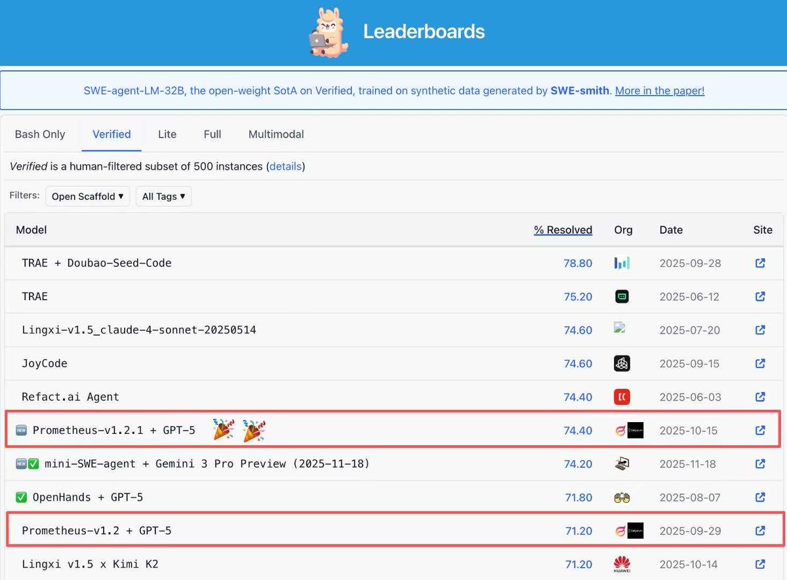Screen dimensions: 787x580
Task: Click the NEW badge on Prometheus-v1.2.1 row
Action: [21, 431]
